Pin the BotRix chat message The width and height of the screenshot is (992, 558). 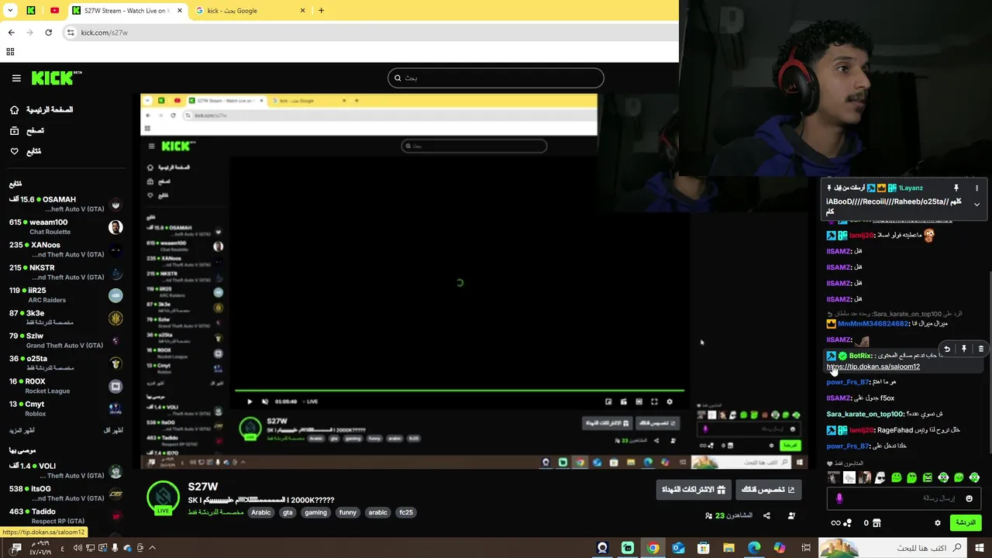tap(964, 350)
